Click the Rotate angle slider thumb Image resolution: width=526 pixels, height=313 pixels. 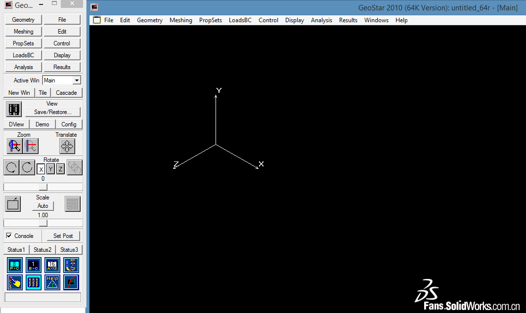pyautogui.click(x=43, y=187)
